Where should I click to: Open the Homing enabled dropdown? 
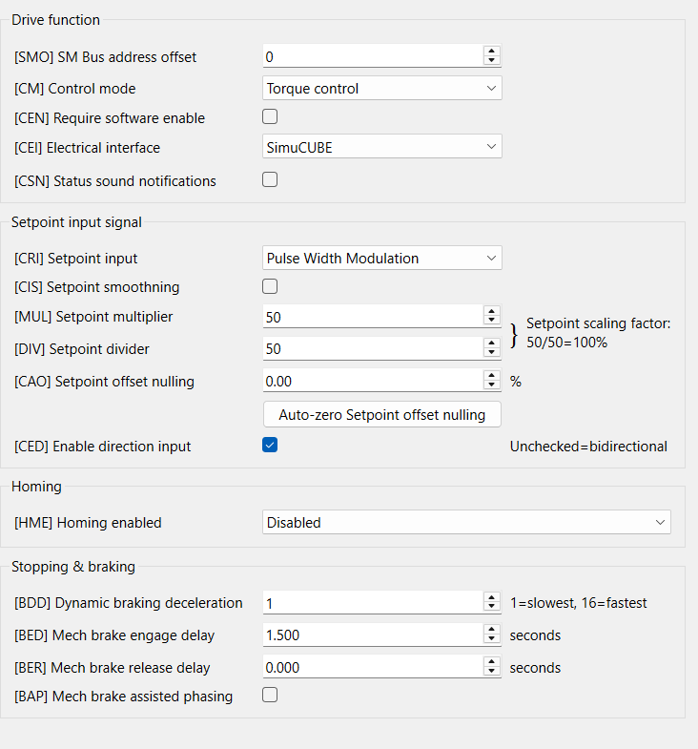tap(466, 523)
